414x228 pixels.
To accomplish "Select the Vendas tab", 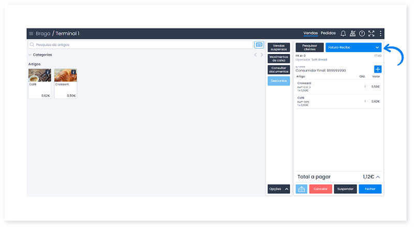I will click(x=310, y=34).
